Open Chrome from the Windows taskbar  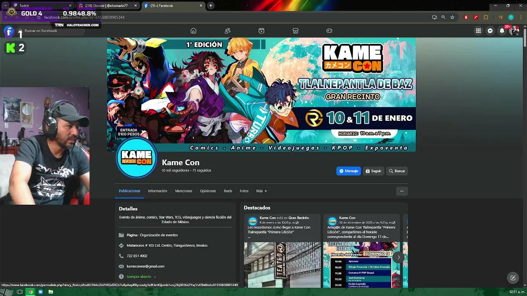(30, 292)
